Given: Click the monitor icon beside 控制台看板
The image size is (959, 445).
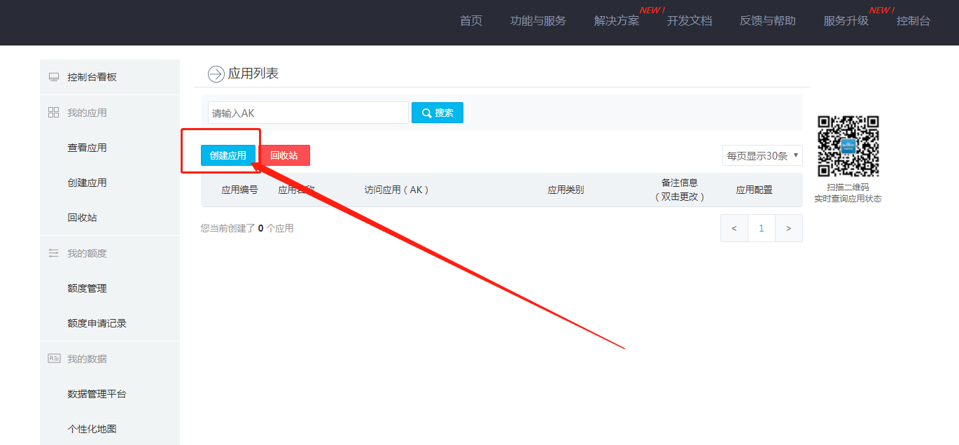Looking at the screenshot, I should point(54,77).
